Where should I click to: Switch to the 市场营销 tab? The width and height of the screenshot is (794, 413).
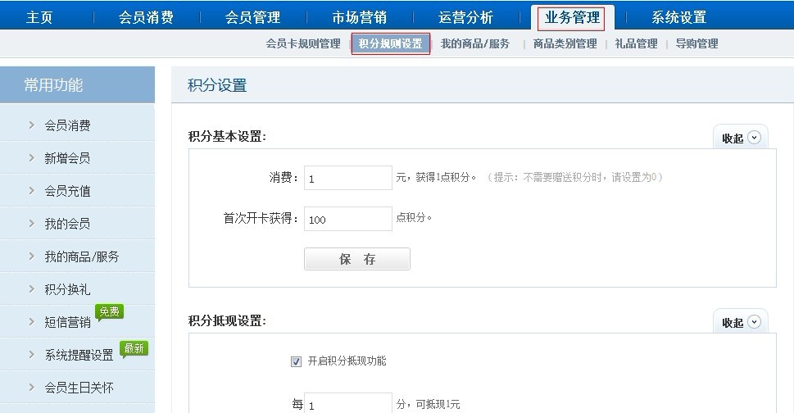tap(359, 17)
